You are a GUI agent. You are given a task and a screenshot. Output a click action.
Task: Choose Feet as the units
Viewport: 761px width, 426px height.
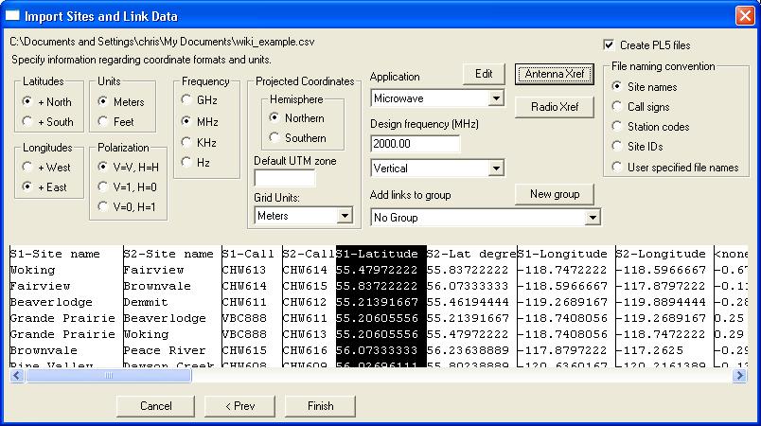[104, 121]
